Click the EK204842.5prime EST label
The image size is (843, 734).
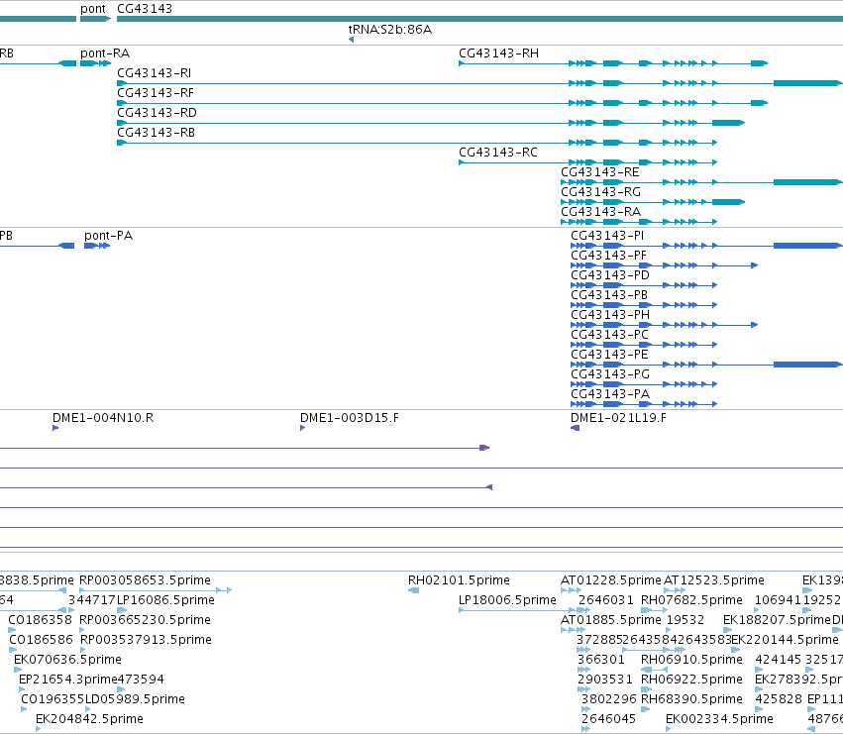[89, 719]
